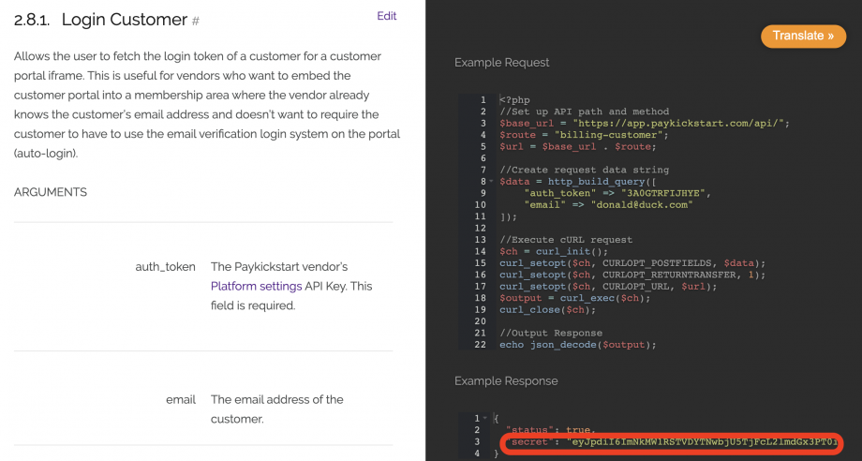Click the "secret" value in the response
The height and width of the screenshot is (461, 862).
(702, 441)
